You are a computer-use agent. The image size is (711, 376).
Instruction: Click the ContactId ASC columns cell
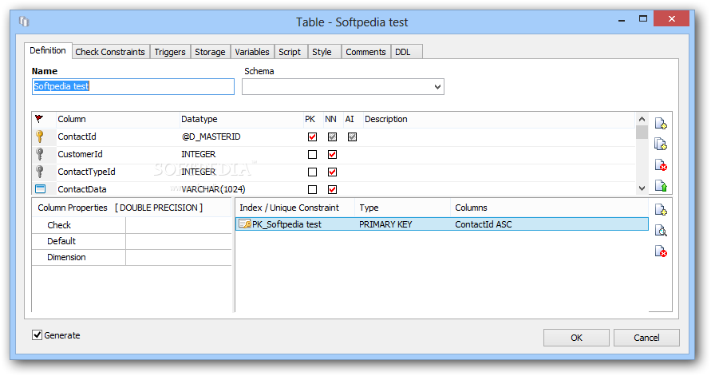pos(484,224)
